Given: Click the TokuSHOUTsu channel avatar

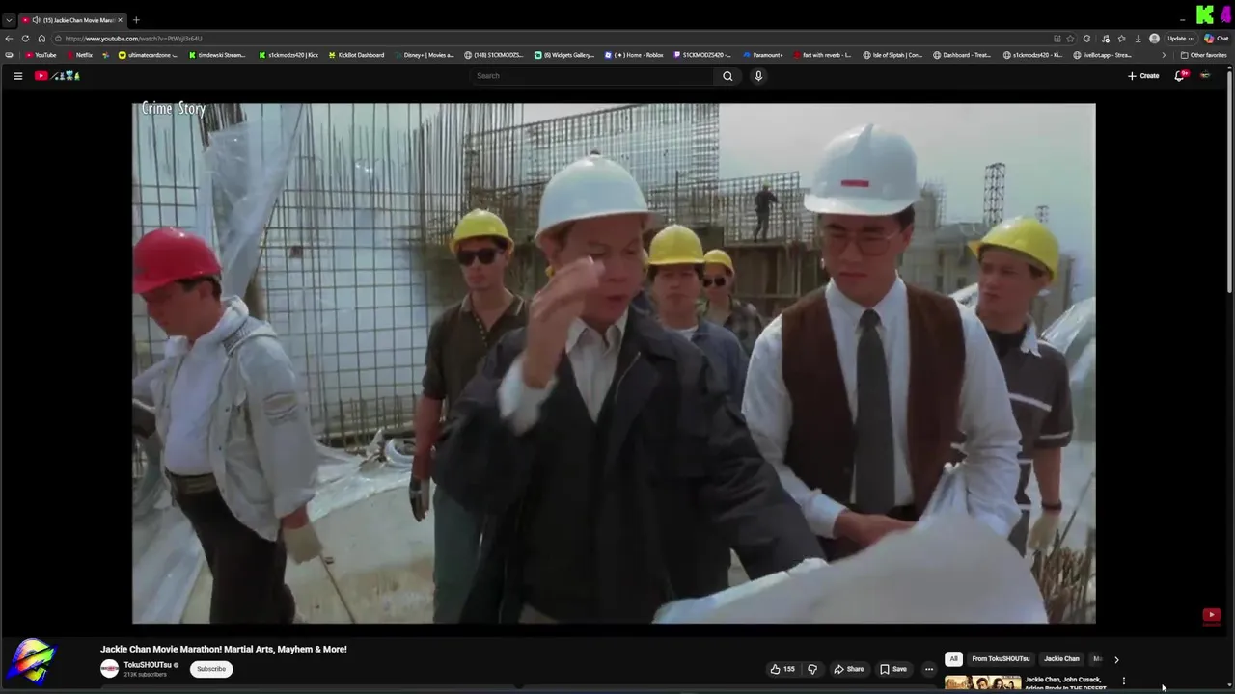Looking at the screenshot, I should pos(109,668).
